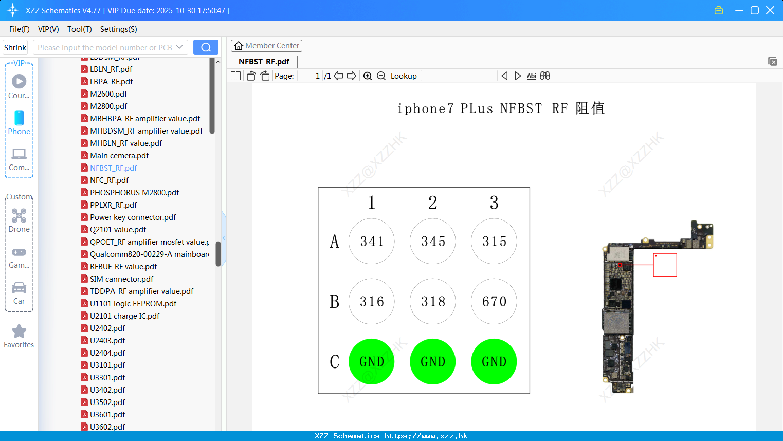This screenshot has width=783, height=441.
Task: Click the binoculars search icon
Action: (x=545, y=76)
